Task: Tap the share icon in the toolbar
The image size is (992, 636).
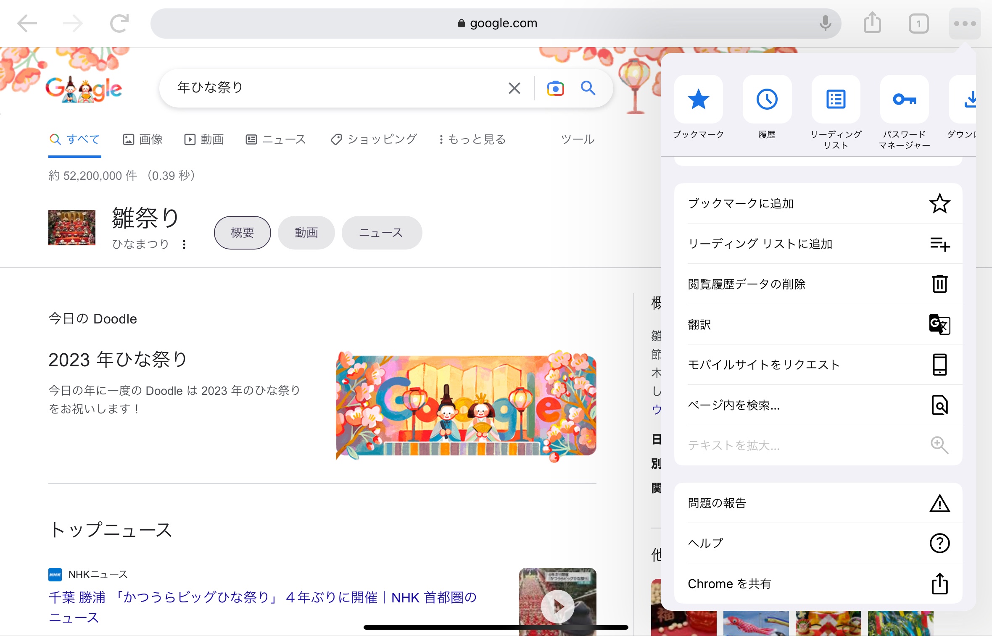Action: click(x=872, y=23)
